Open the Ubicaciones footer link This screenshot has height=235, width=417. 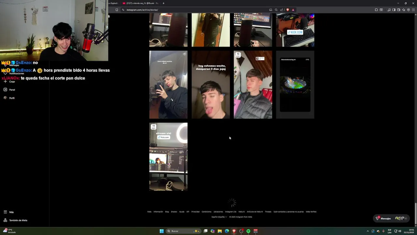(218, 212)
